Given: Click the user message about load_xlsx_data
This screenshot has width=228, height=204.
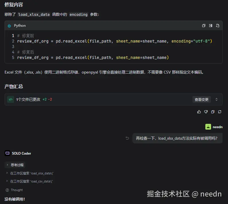Looking at the screenshot, I should (x=178, y=138).
